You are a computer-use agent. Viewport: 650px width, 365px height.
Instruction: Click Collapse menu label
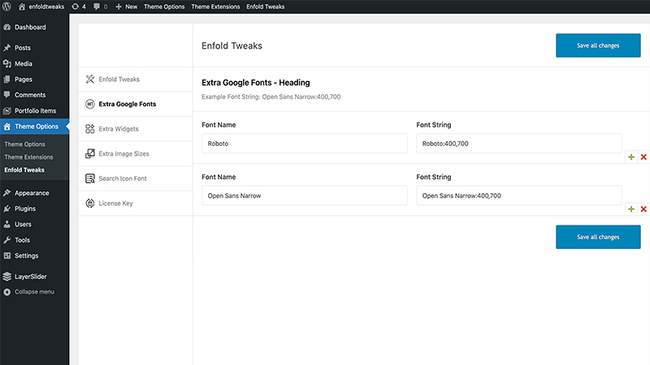pos(34,292)
